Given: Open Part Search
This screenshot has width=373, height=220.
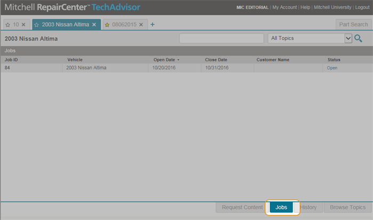Looking at the screenshot, I should 353,25.
